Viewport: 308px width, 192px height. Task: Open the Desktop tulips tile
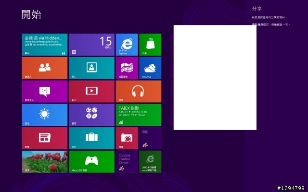coord(45,162)
